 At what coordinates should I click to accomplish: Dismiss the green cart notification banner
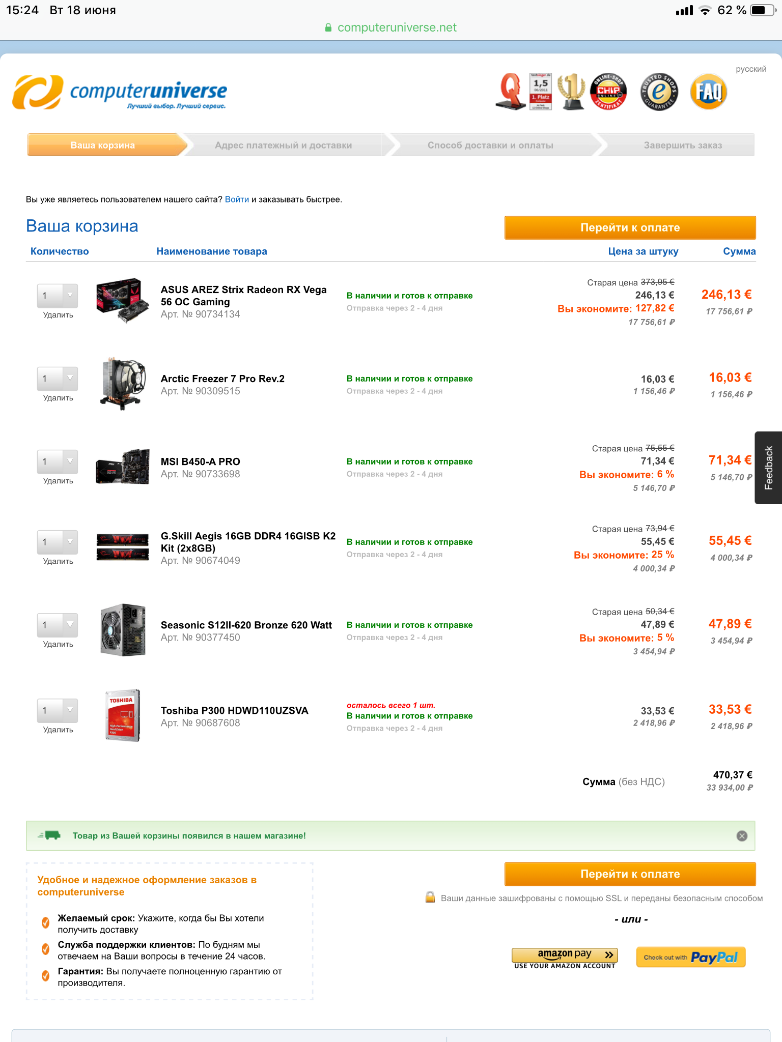[742, 836]
